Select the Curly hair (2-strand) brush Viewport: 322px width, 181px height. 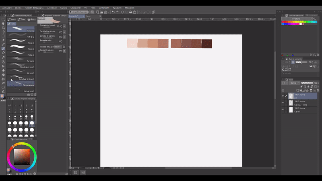pos(21,78)
